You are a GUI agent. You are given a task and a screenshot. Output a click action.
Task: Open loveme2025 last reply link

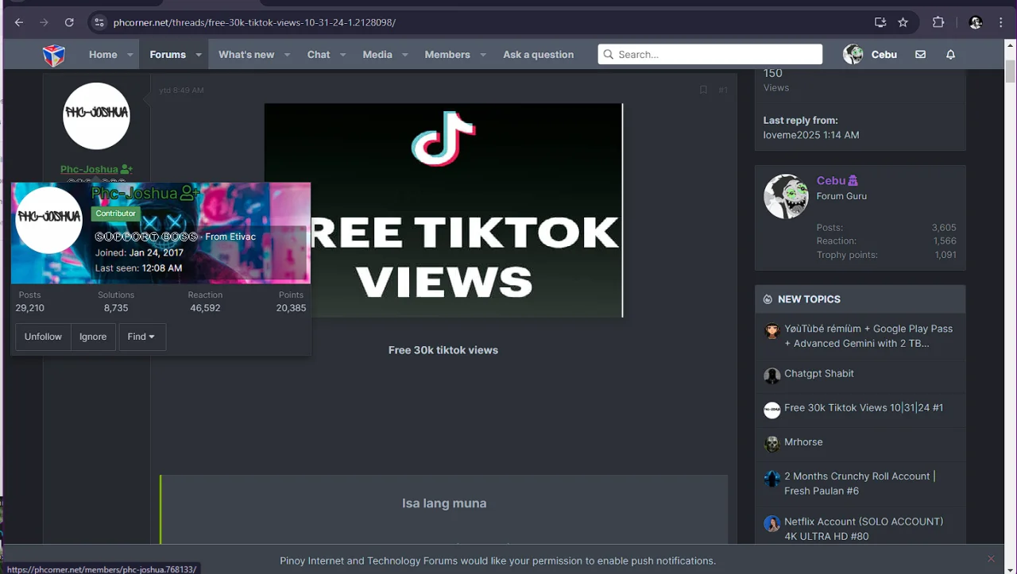tap(791, 135)
